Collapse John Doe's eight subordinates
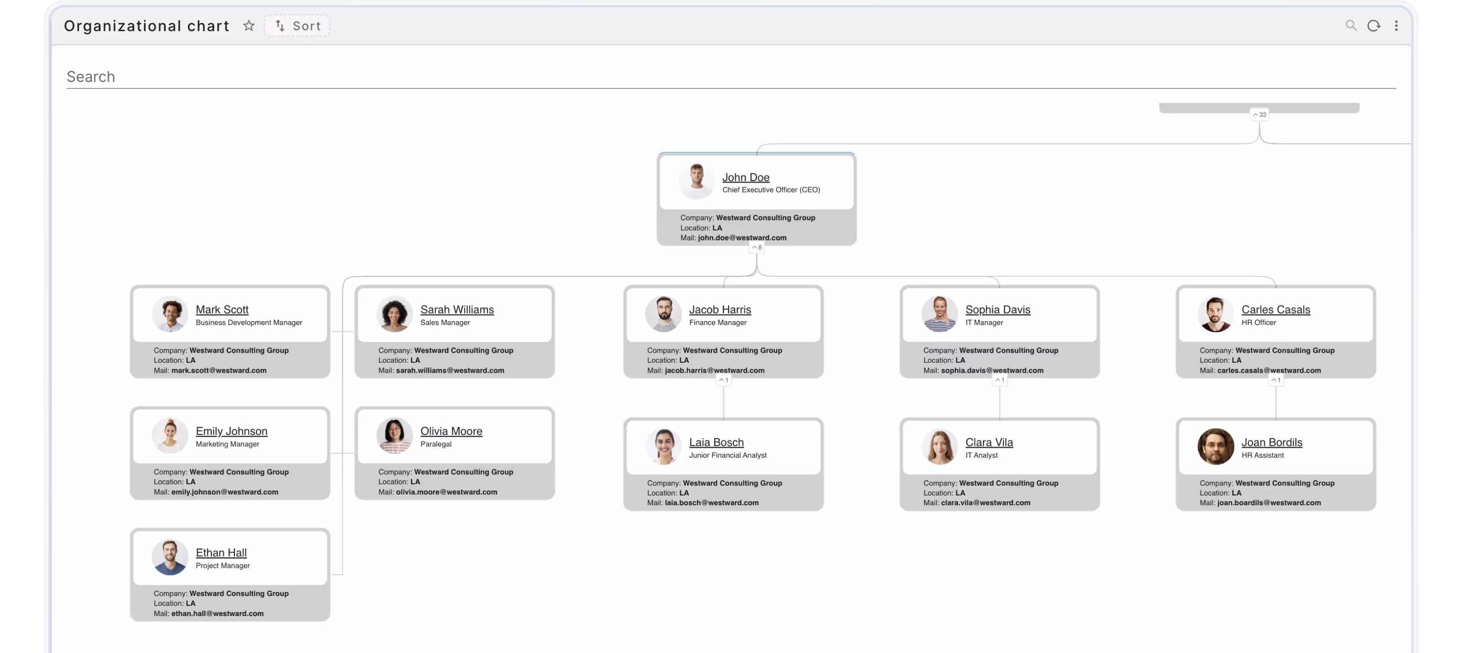This screenshot has width=1462, height=653. click(x=757, y=247)
